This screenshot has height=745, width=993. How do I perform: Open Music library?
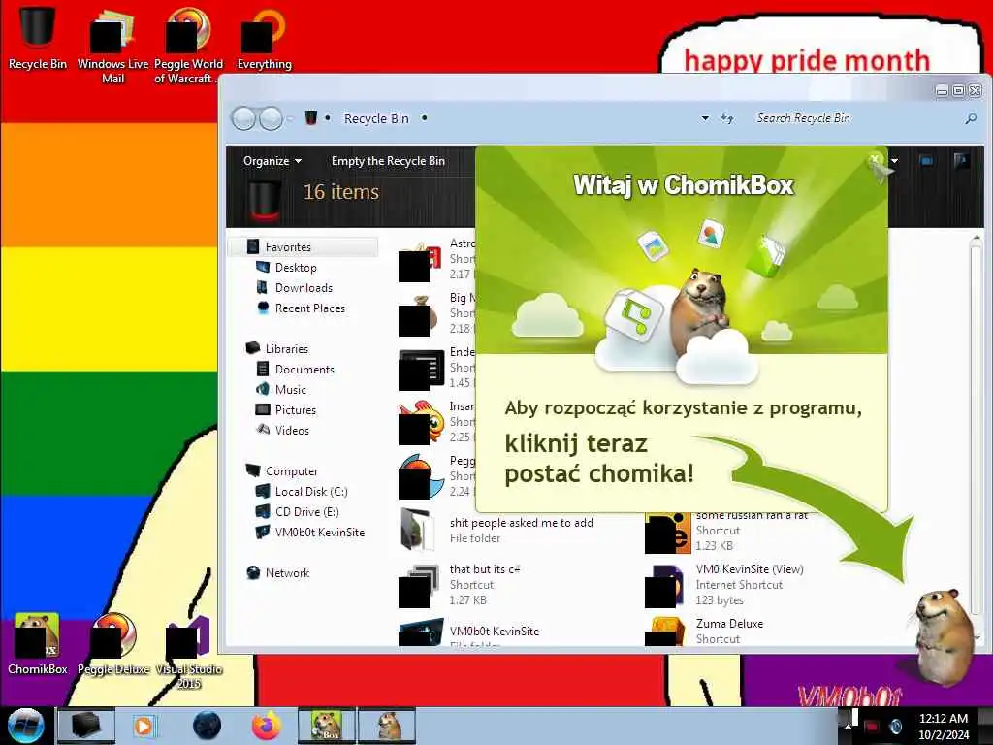[291, 390]
